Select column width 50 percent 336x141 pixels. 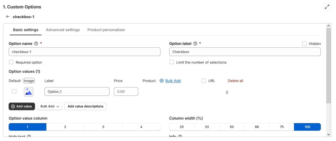click(232, 127)
